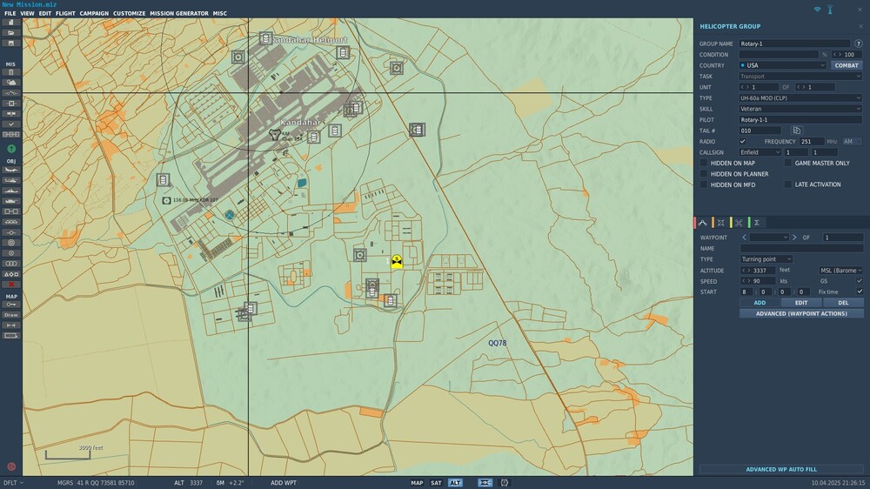Select the Add template triangle-circle-square tool
Screen dimensions: 870x489
[10, 274]
